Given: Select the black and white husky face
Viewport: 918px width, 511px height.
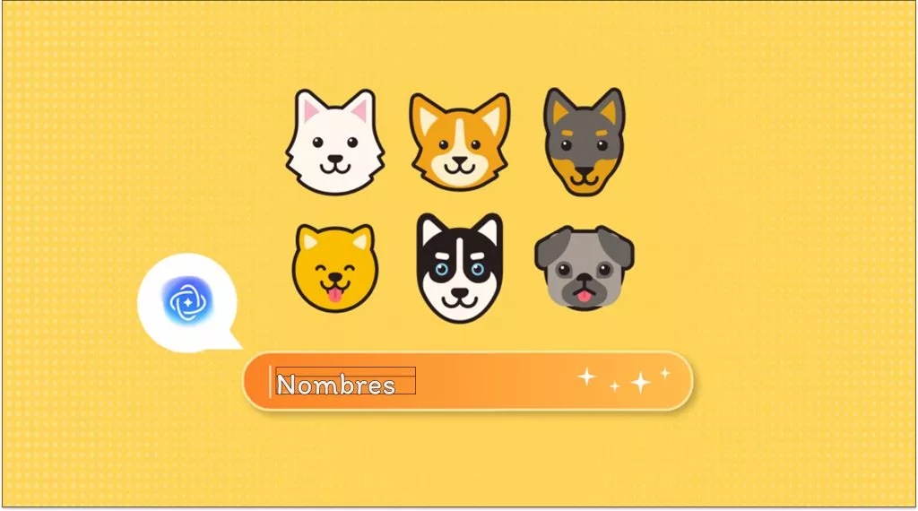Looking at the screenshot, I should pos(460,267).
